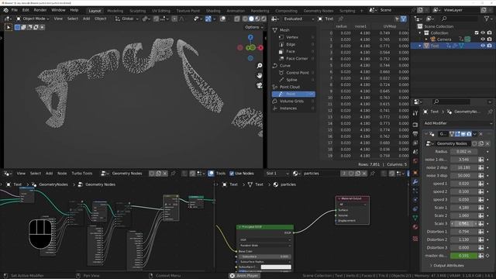This screenshot has height=279, width=496.
Task: Select Volume Grids in spreadsheet
Action: (x=293, y=102)
